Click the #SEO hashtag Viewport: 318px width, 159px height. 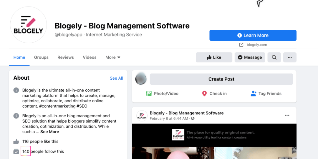pos(82,106)
